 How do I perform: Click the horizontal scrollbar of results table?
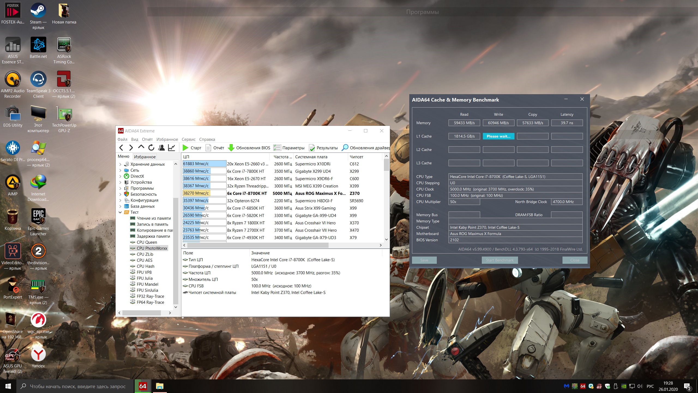point(257,245)
